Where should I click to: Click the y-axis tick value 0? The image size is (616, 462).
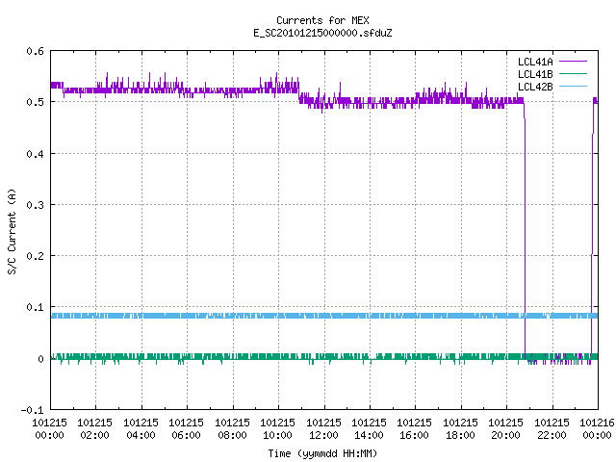(x=40, y=359)
